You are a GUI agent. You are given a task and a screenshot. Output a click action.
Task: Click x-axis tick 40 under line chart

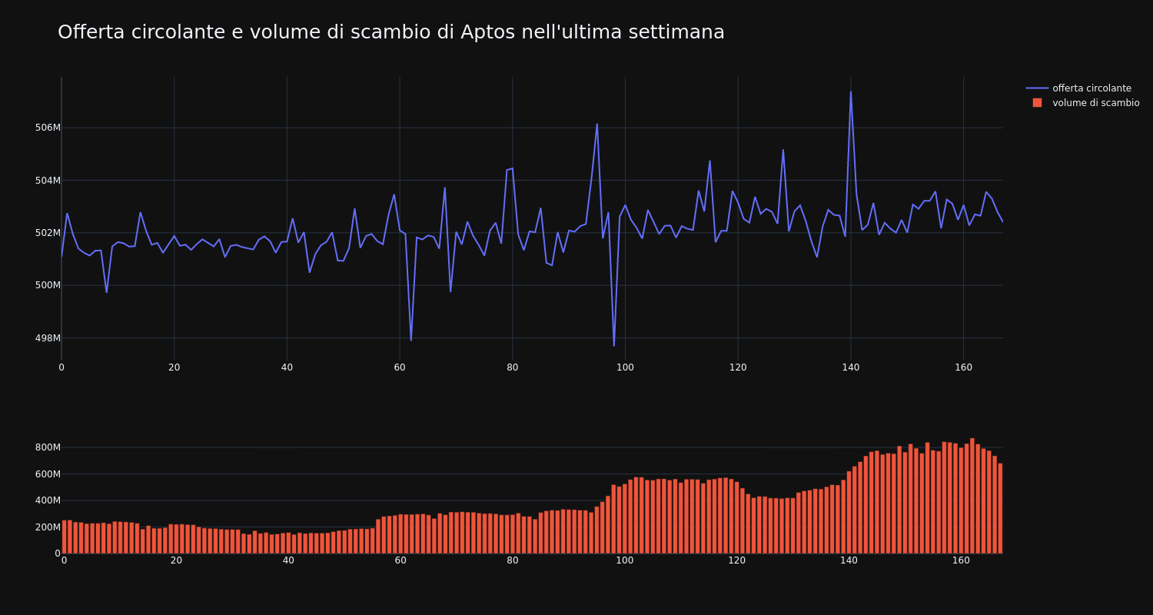[x=287, y=367]
